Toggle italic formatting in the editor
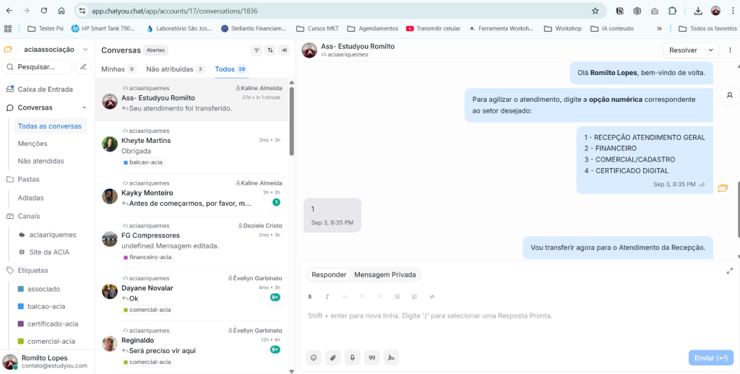The height and width of the screenshot is (374, 740). pyautogui.click(x=327, y=297)
